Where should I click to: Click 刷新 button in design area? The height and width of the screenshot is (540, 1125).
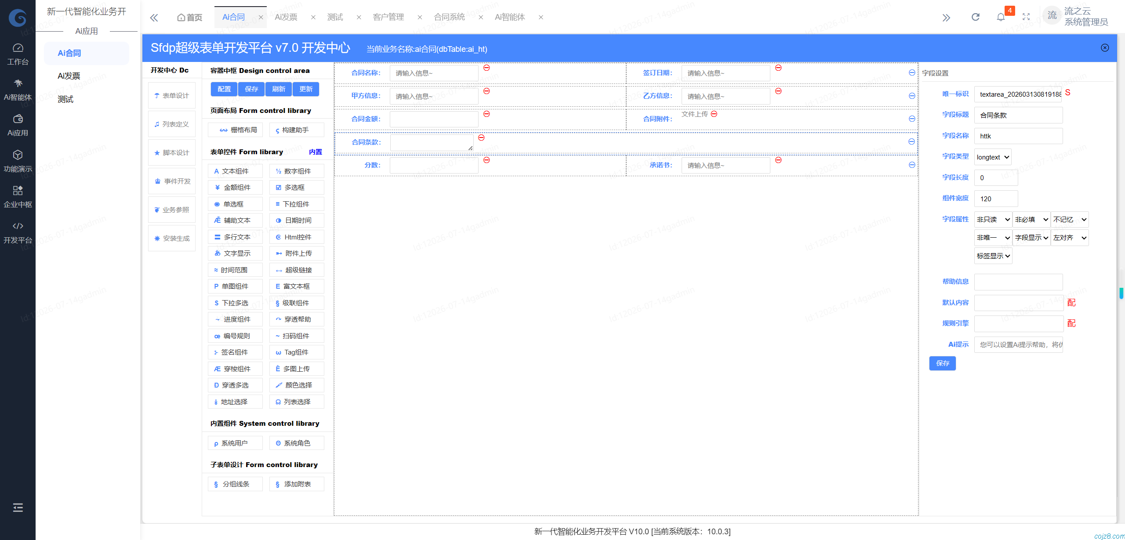point(279,89)
